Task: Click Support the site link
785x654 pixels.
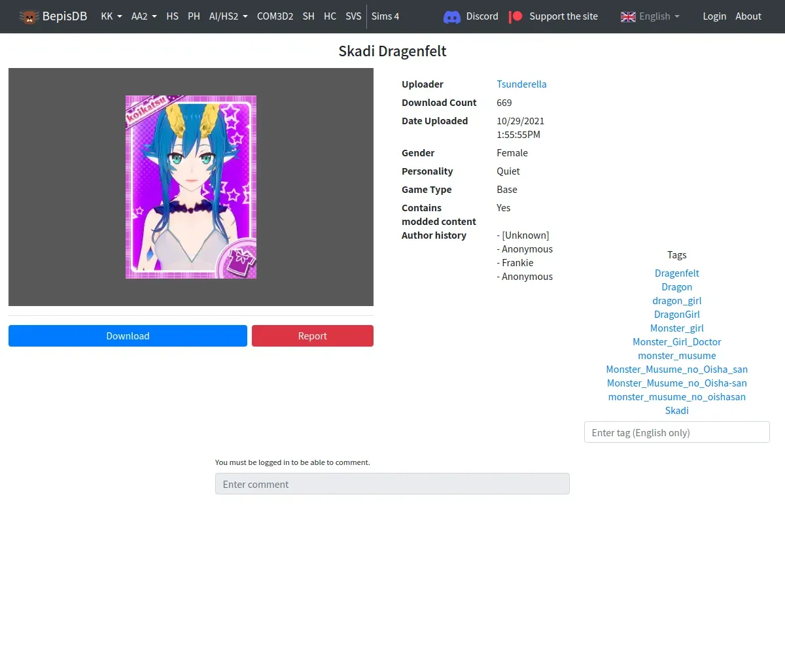Action: click(563, 16)
